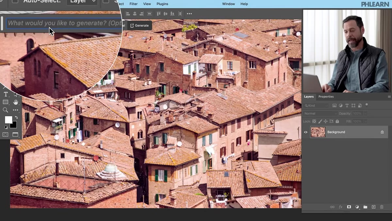This screenshot has width=392, height=221.
Task: Click distribute horizontally icon in options bar
Action: (180, 14)
